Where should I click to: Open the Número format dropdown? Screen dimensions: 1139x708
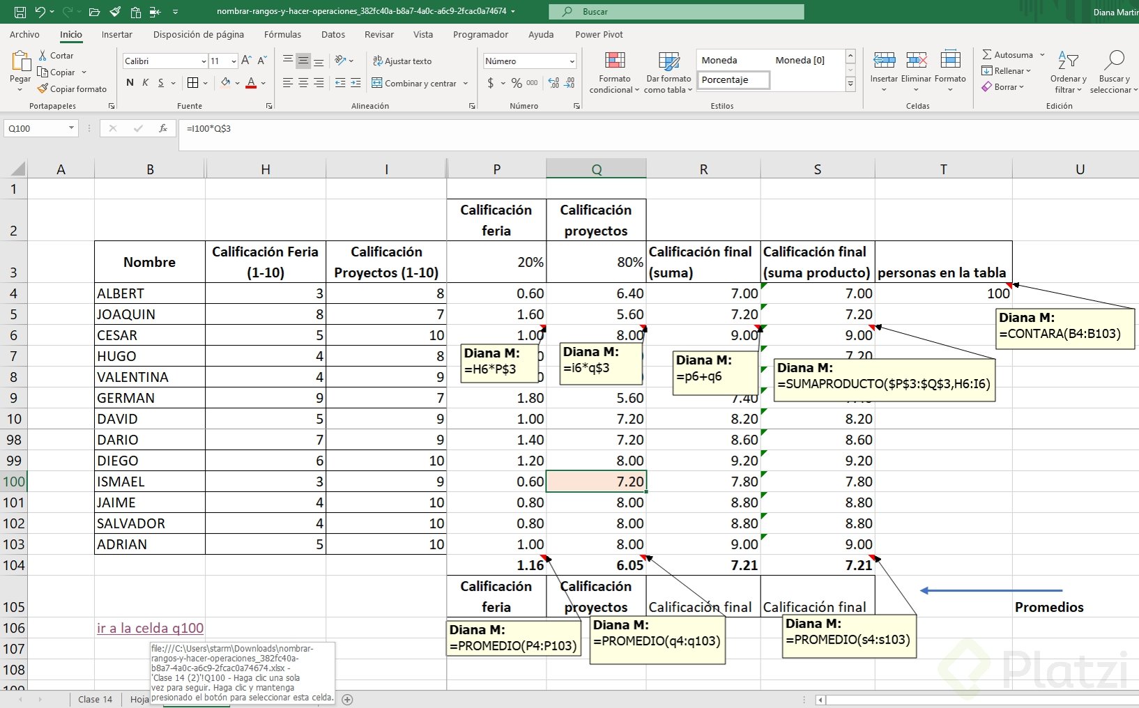(572, 61)
